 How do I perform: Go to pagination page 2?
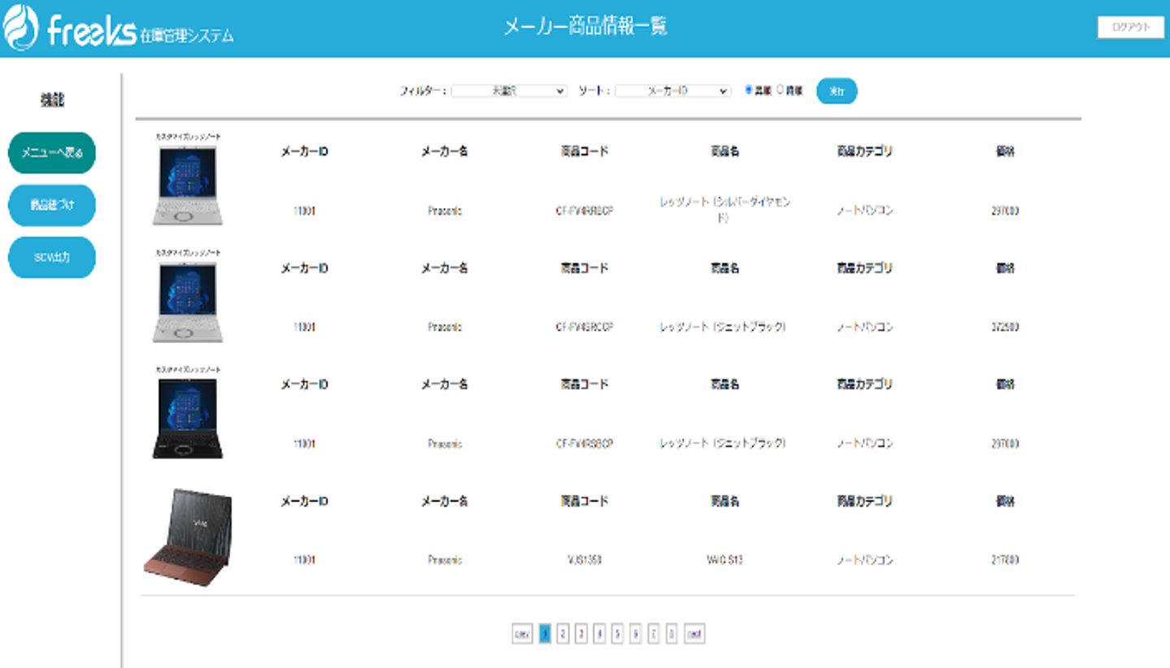point(563,634)
